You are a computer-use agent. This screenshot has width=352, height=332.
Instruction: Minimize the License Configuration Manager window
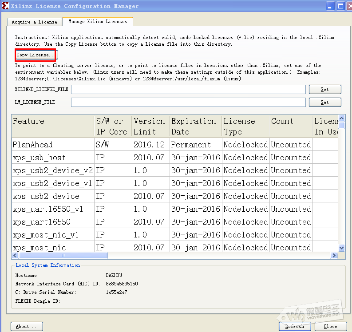tap(330, 6)
